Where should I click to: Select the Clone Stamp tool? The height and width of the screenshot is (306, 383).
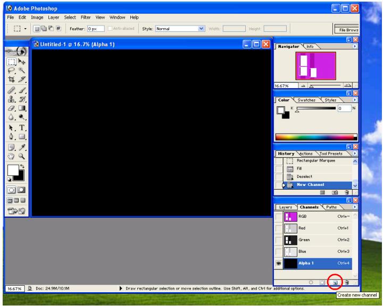point(11,99)
